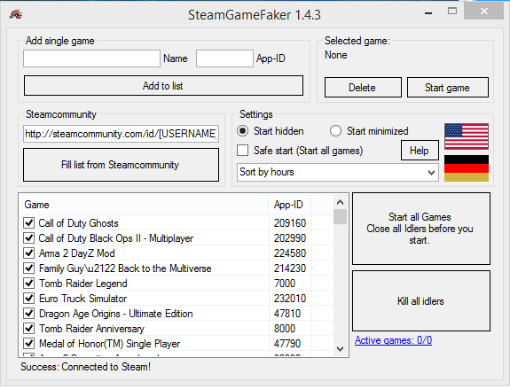This screenshot has height=389, width=510.
Task: Click the scrollbar up arrow in game list
Action: (x=340, y=202)
